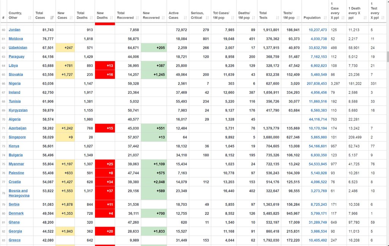Click the vertical scrollbar thumb

tap(387, 56)
